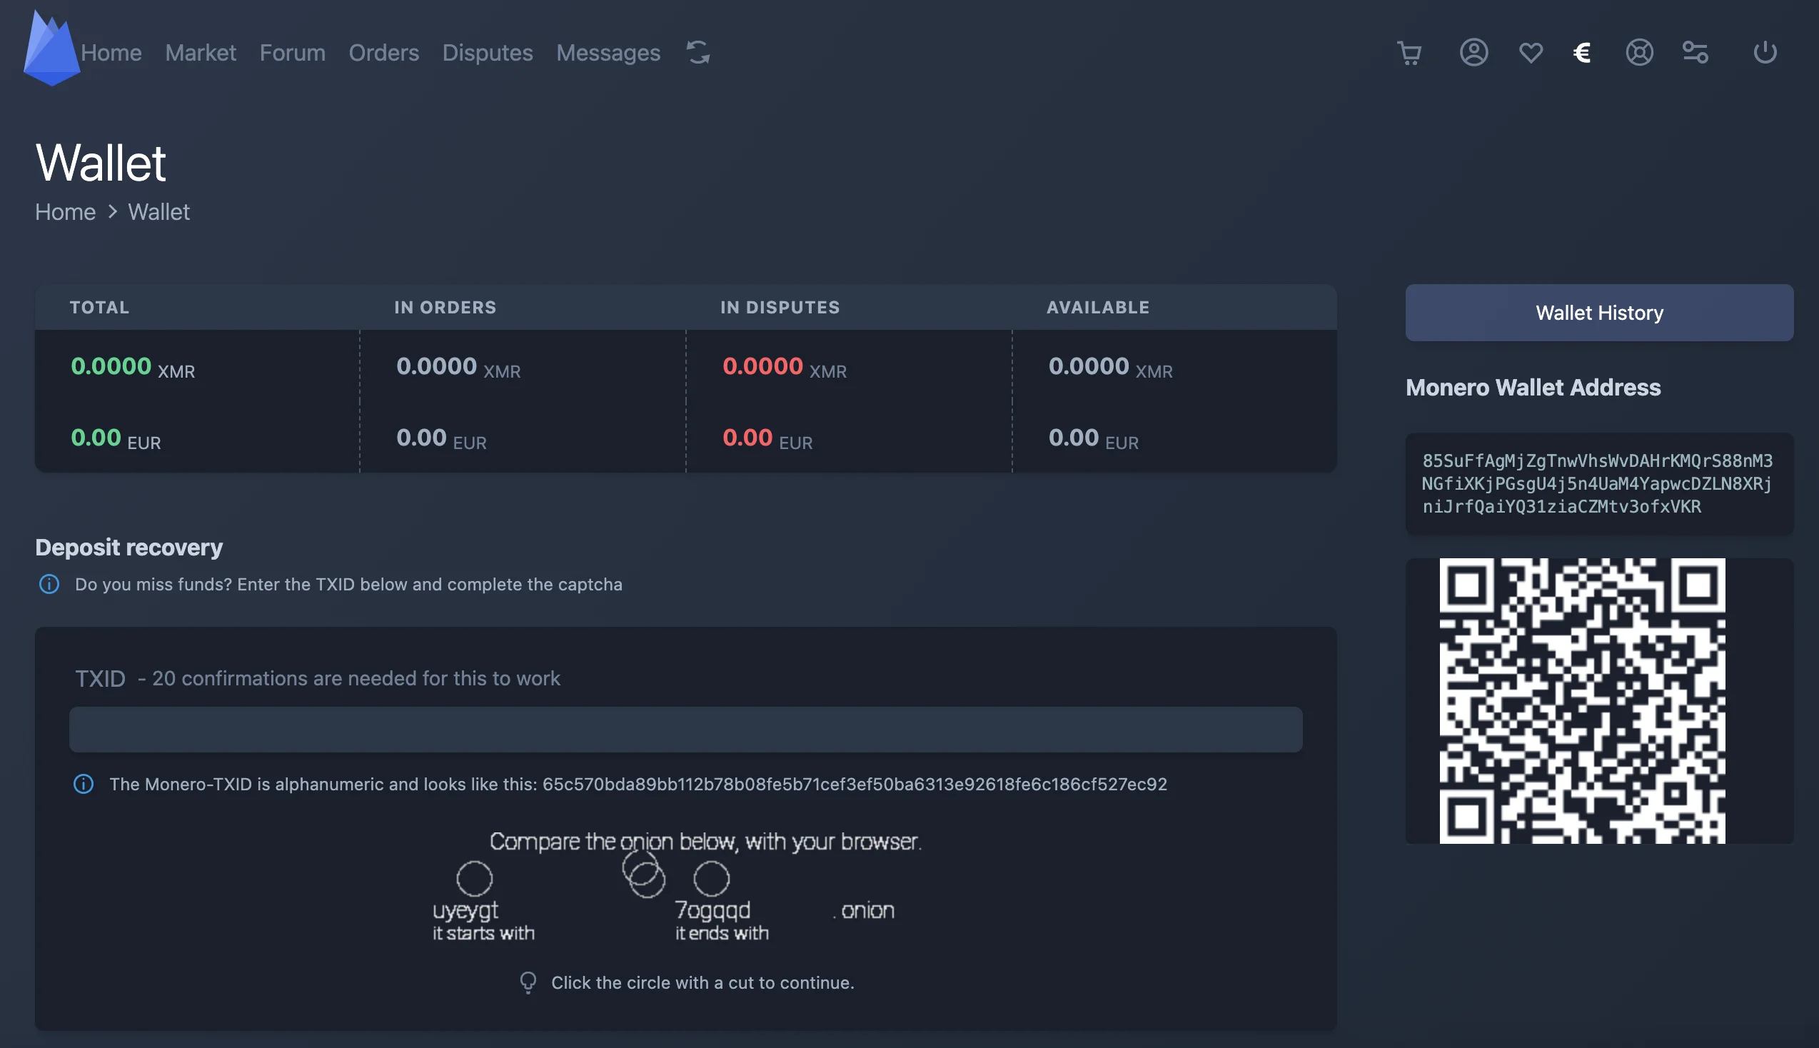
Task: Click the example TXID starting 65c570bda
Action: click(854, 784)
